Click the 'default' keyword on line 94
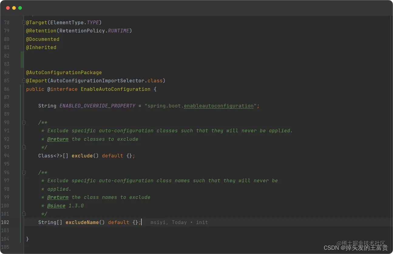This screenshot has width=393, height=254. [113, 156]
